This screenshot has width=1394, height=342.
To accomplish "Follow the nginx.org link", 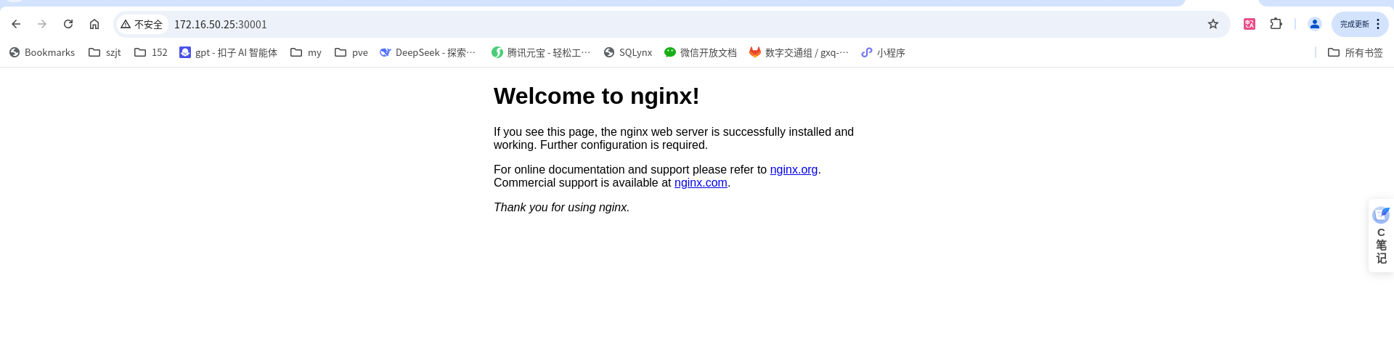I will pyautogui.click(x=794, y=170).
